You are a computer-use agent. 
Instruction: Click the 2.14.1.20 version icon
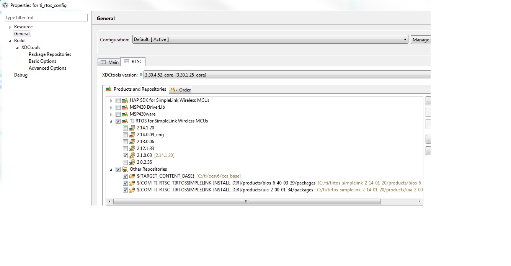tap(132, 128)
